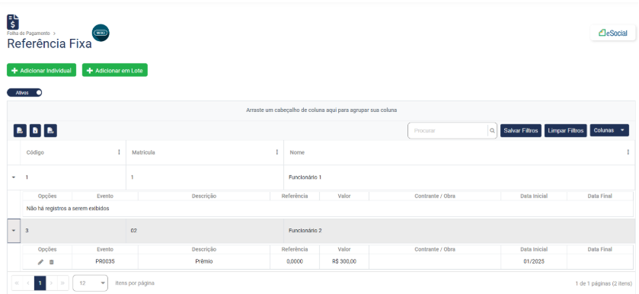Click the WIKI help badge
639x294 pixels.
click(x=101, y=33)
